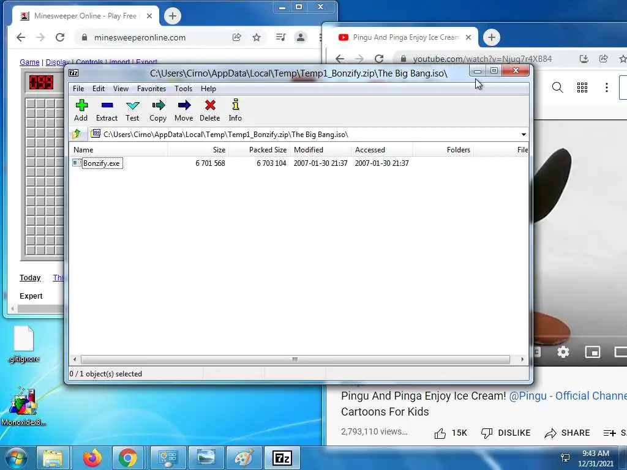This screenshot has width=627, height=470.
Task: Open the YouTube three-dot settings menu
Action: click(x=607, y=88)
